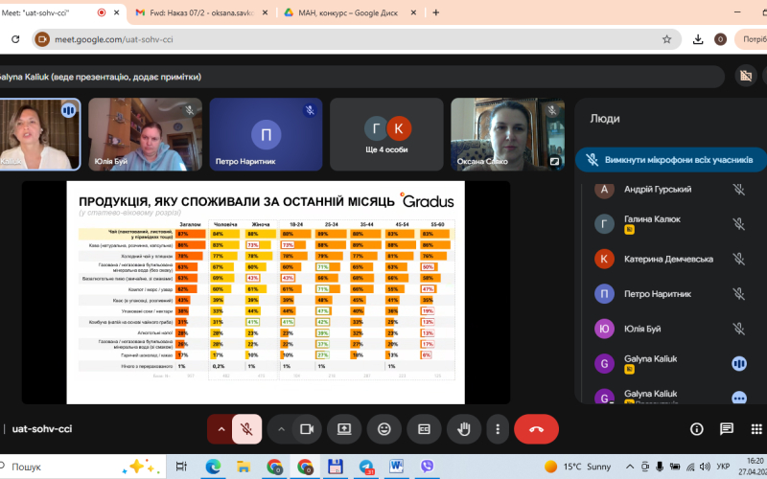Toggle the camera button

point(307,429)
